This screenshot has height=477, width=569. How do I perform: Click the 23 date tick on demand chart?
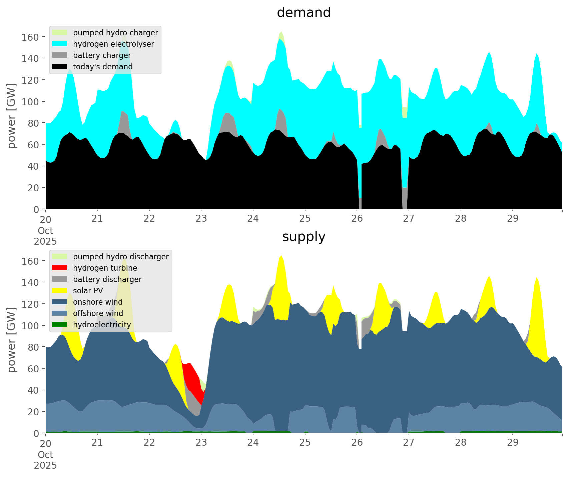pyautogui.click(x=201, y=219)
